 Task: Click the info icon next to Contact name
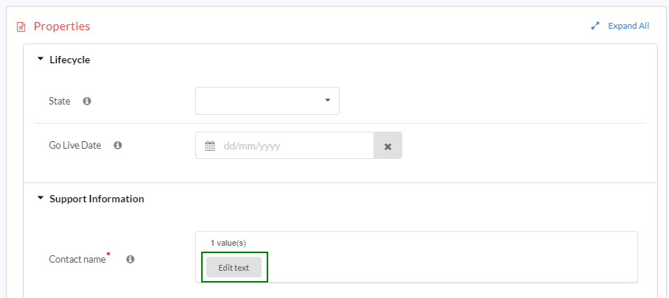click(130, 259)
